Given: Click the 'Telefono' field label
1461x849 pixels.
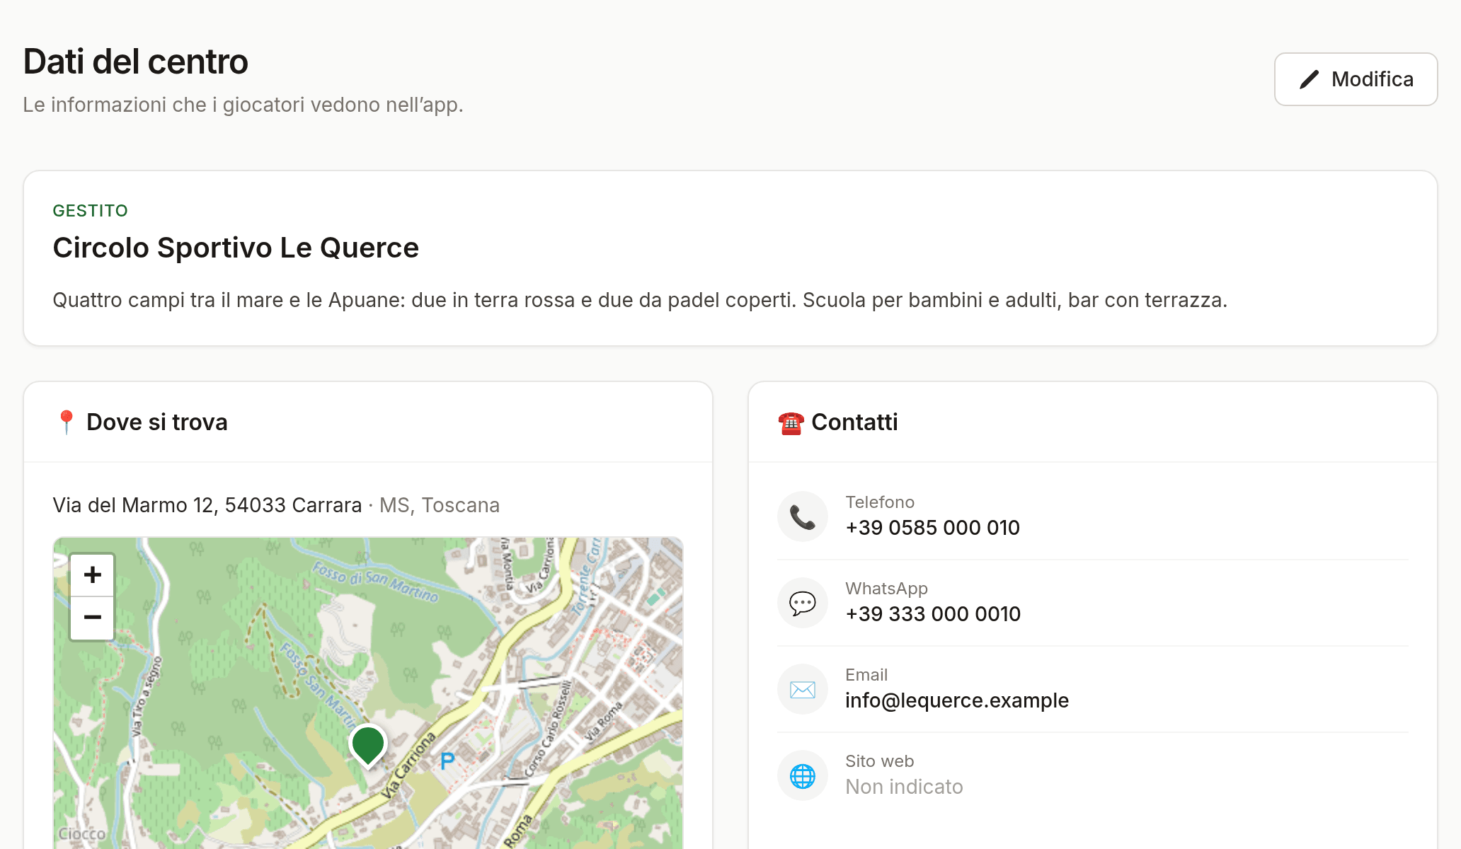Looking at the screenshot, I should pyautogui.click(x=880, y=502).
